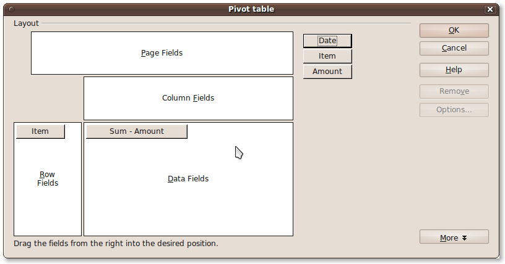Click inside the Column Fields area
Image resolution: width=505 pixels, height=264 pixels.
point(188,98)
